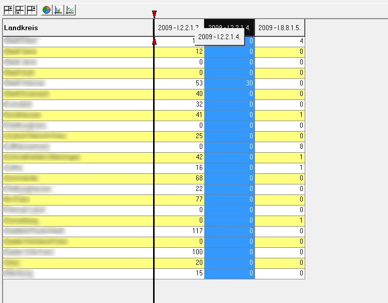Viewport: 388px width, 303px height.
Task: Click the move column left icon
Action: click(8, 10)
